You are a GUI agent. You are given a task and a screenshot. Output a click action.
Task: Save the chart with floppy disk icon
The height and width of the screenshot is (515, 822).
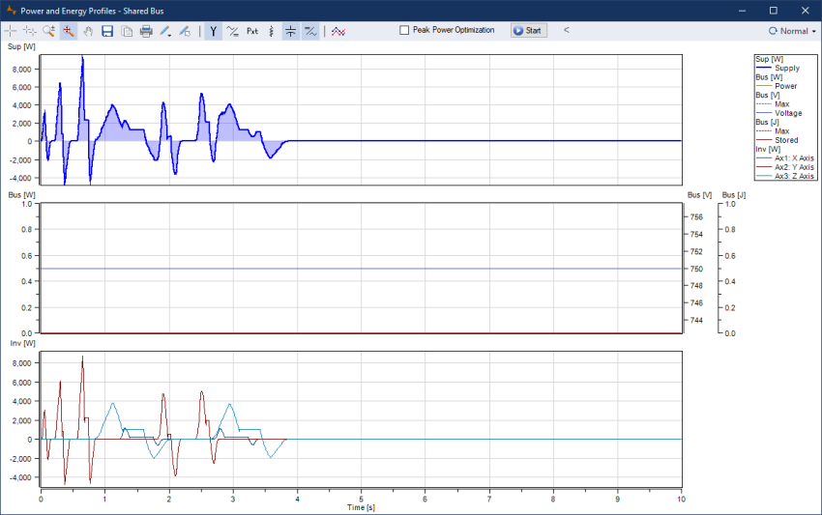click(x=107, y=31)
